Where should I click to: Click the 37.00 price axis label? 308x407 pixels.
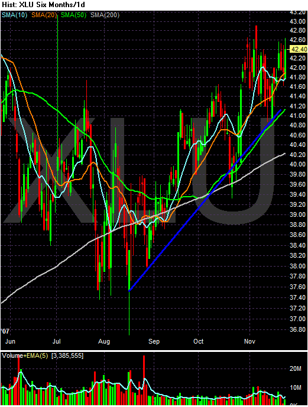coord(297,319)
